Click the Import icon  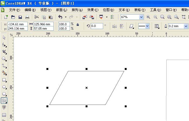(85, 17)
